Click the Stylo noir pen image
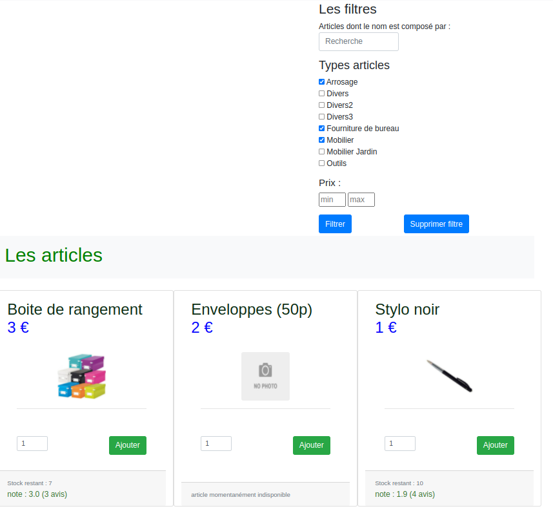553x513 pixels. pyautogui.click(x=449, y=376)
